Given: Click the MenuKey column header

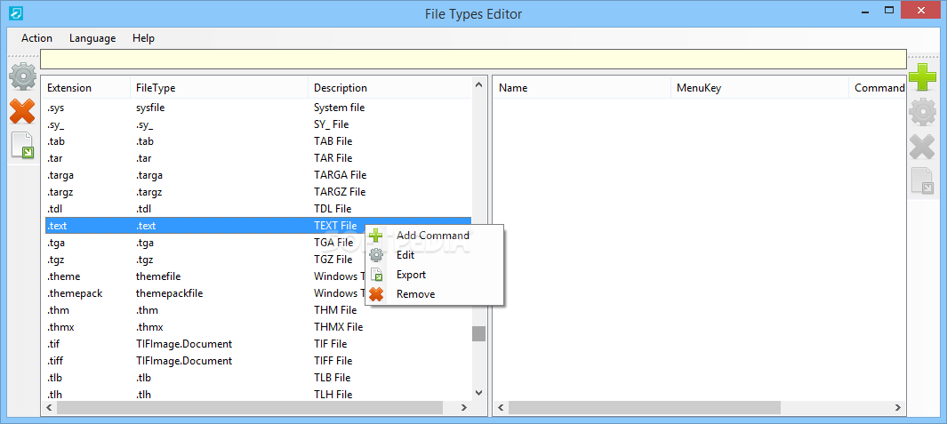Looking at the screenshot, I should pos(759,88).
